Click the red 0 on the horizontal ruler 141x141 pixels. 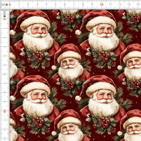pyautogui.click(x=10, y=5)
